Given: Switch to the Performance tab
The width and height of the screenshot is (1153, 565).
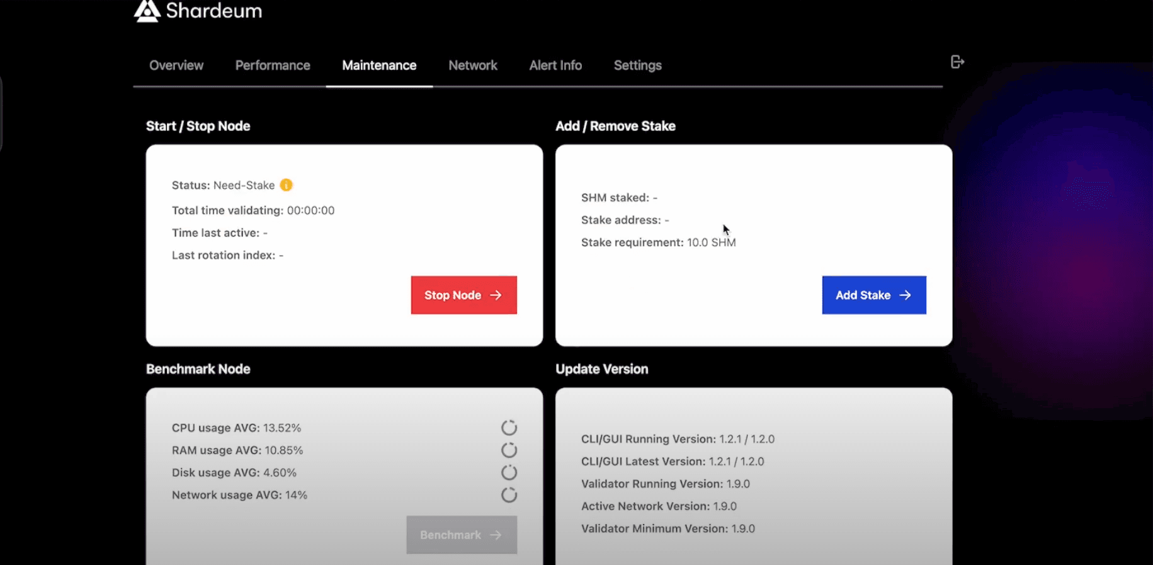Looking at the screenshot, I should (x=273, y=66).
